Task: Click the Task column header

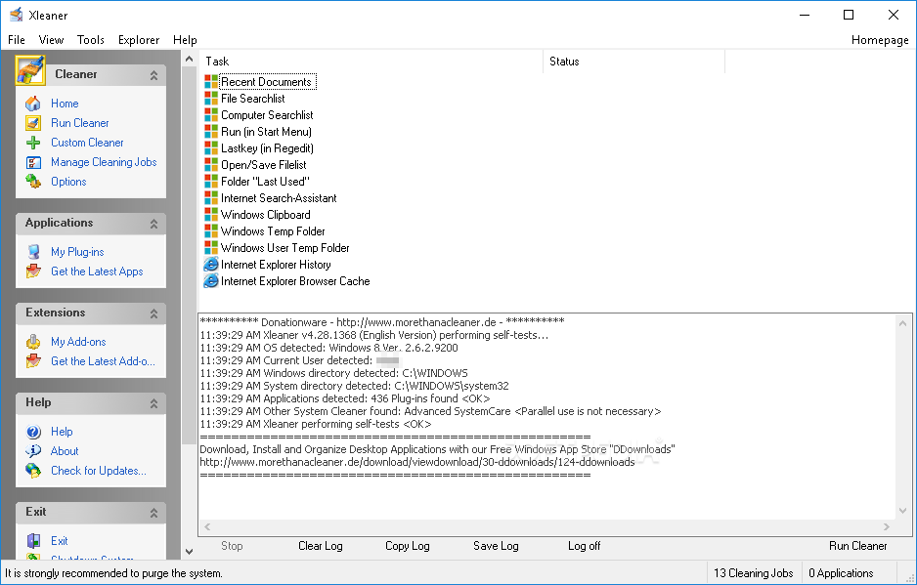Action: pyautogui.click(x=371, y=62)
